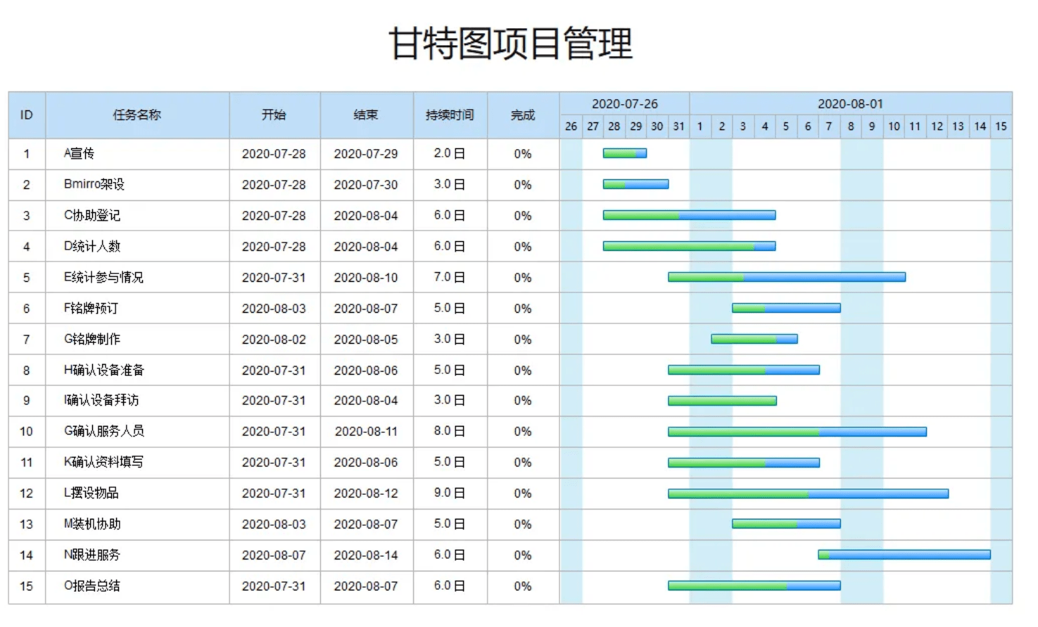Screen dimensions: 1038x627
Task: Click the "完成" column header
Action: coord(521,115)
